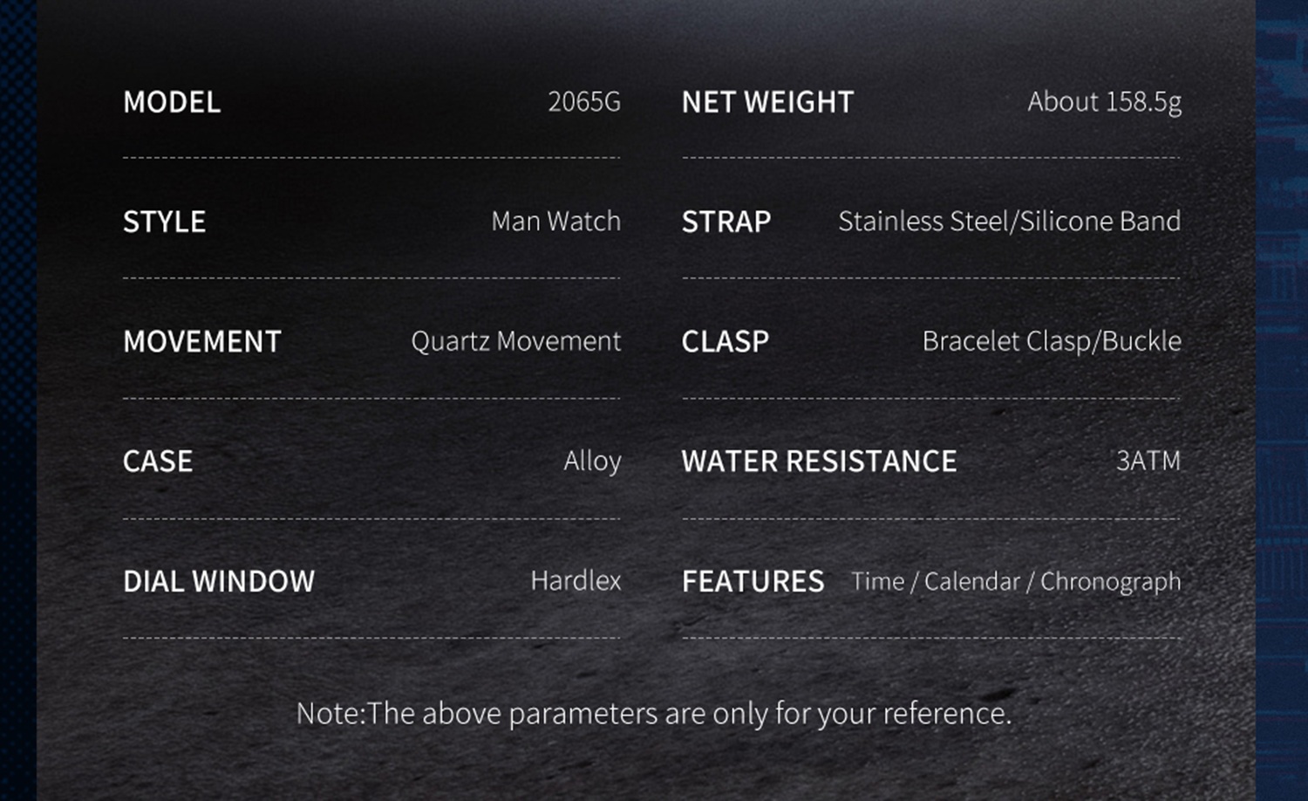Viewport: 1308px width, 801px height.
Task: Click the parameters reference note text
Action: 654,714
